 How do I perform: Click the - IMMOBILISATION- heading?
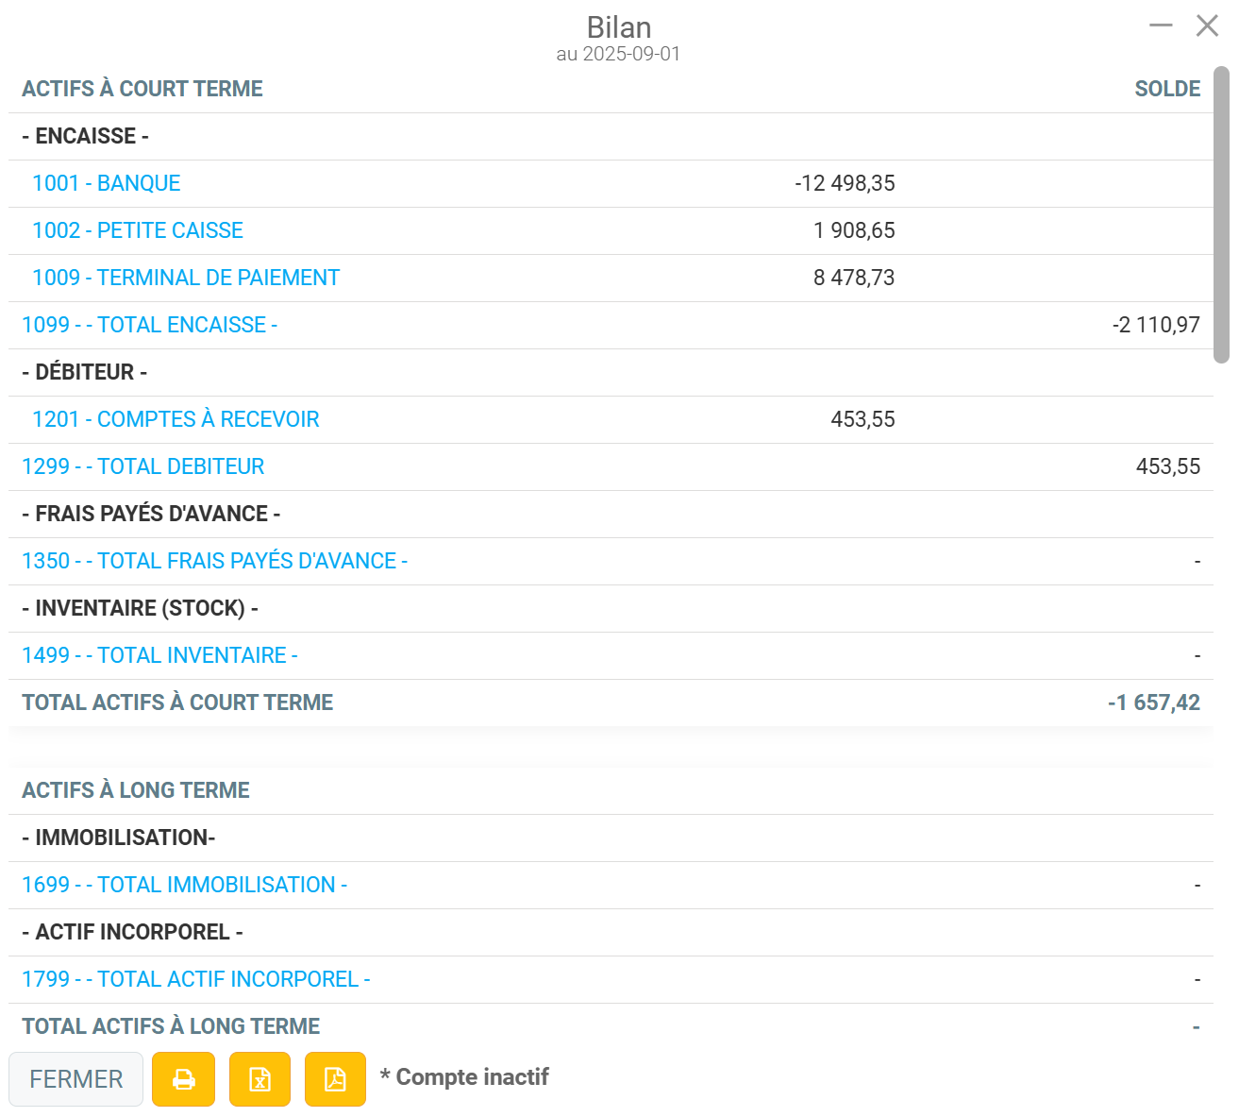(119, 838)
